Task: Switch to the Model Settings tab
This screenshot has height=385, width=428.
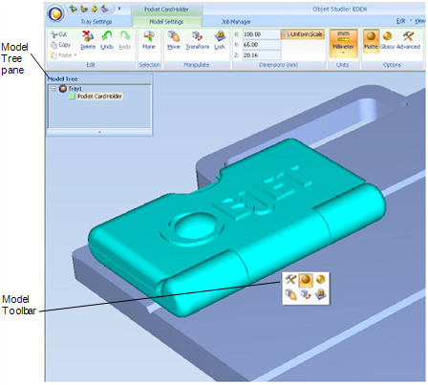Action: pos(166,22)
